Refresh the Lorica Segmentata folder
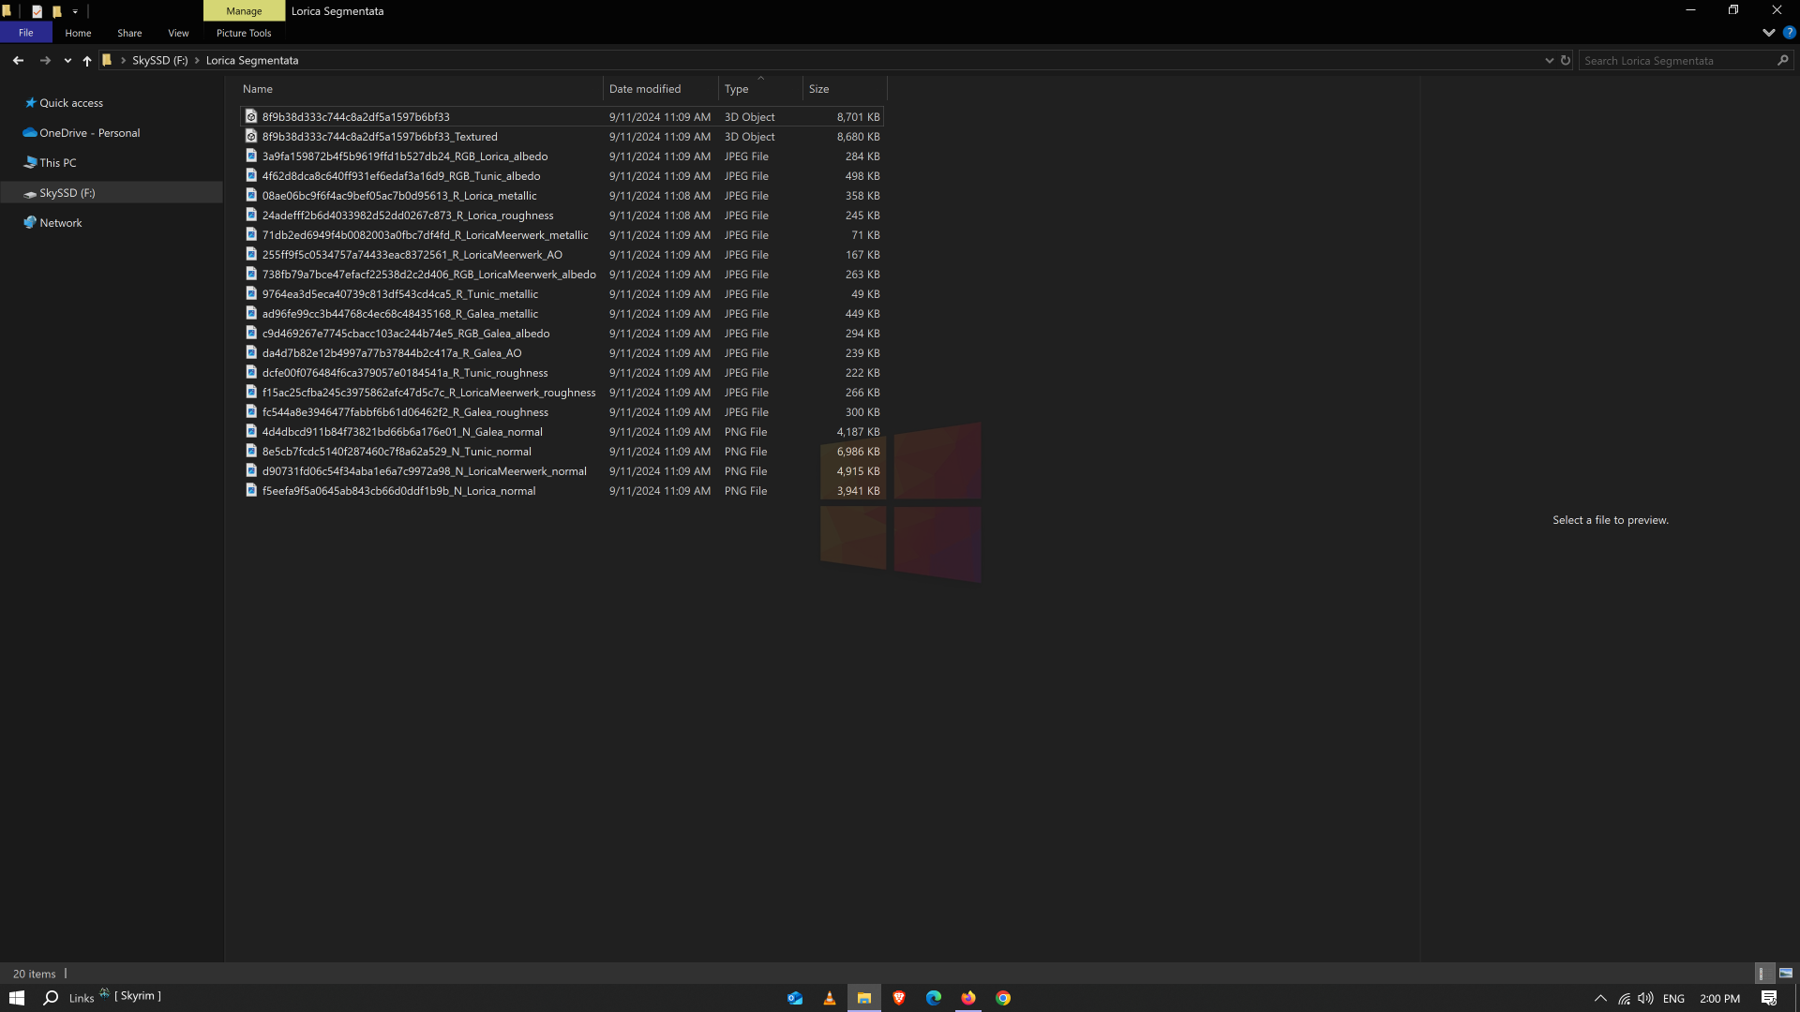The height and width of the screenshot is (1012, 1800). (1566, 60)
